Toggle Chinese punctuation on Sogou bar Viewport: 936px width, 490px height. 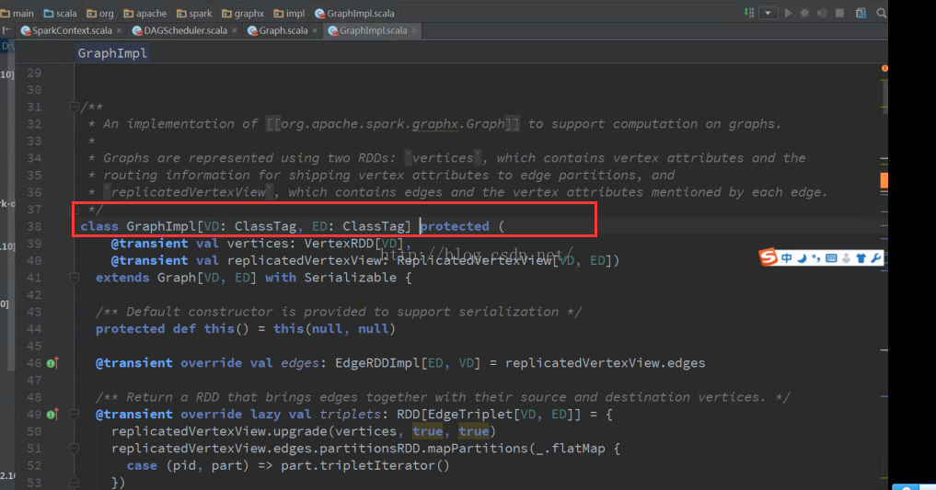[815, 258]
